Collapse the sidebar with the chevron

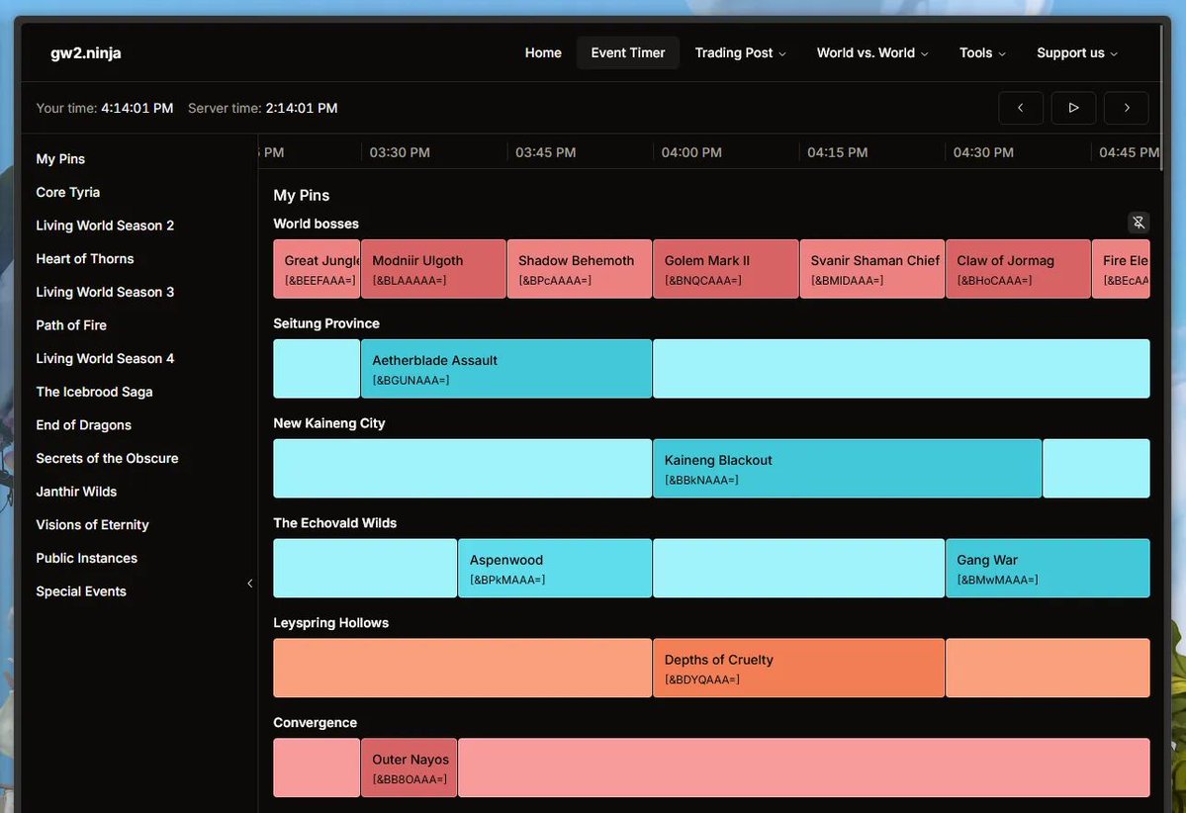coord(249,584)
